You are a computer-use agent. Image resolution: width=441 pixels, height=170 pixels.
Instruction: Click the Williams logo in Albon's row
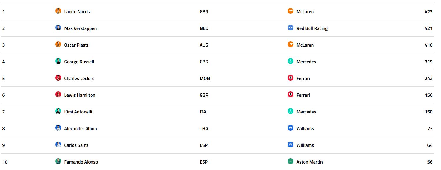(290, 128)
